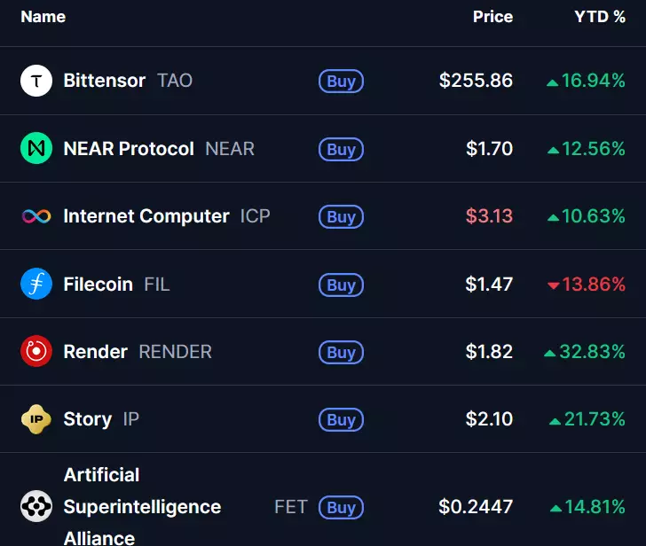646x546 pixels.
Task: Click the Filecoin blue logo
Action: [x=36, y=285]
